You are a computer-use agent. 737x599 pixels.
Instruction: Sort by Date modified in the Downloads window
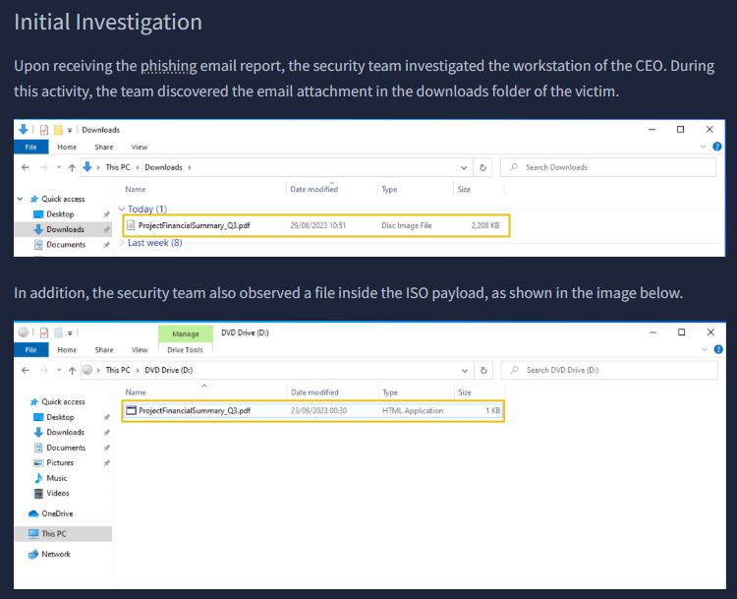313,189
